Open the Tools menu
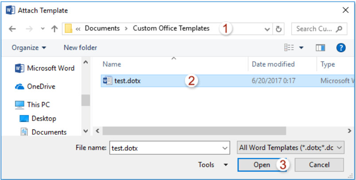Viewport: 356px width, 180px height. pyautogui.click(x=213, y=165)
